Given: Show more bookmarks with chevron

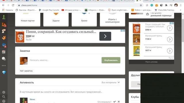Looking at the screenshot, I should pos(181,10).
